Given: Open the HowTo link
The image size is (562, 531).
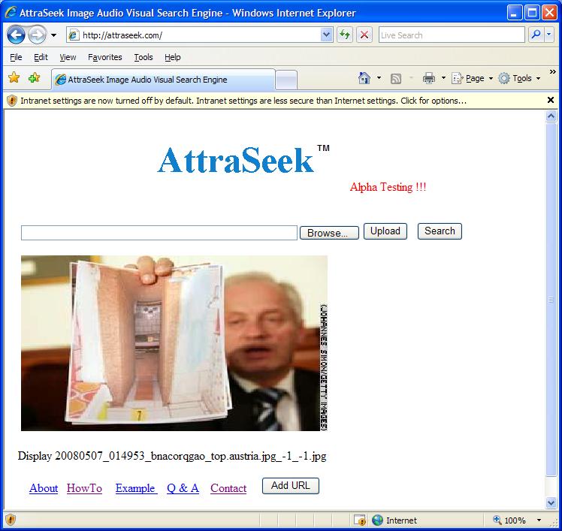Looking at the screenshot, I should point(85,488).
